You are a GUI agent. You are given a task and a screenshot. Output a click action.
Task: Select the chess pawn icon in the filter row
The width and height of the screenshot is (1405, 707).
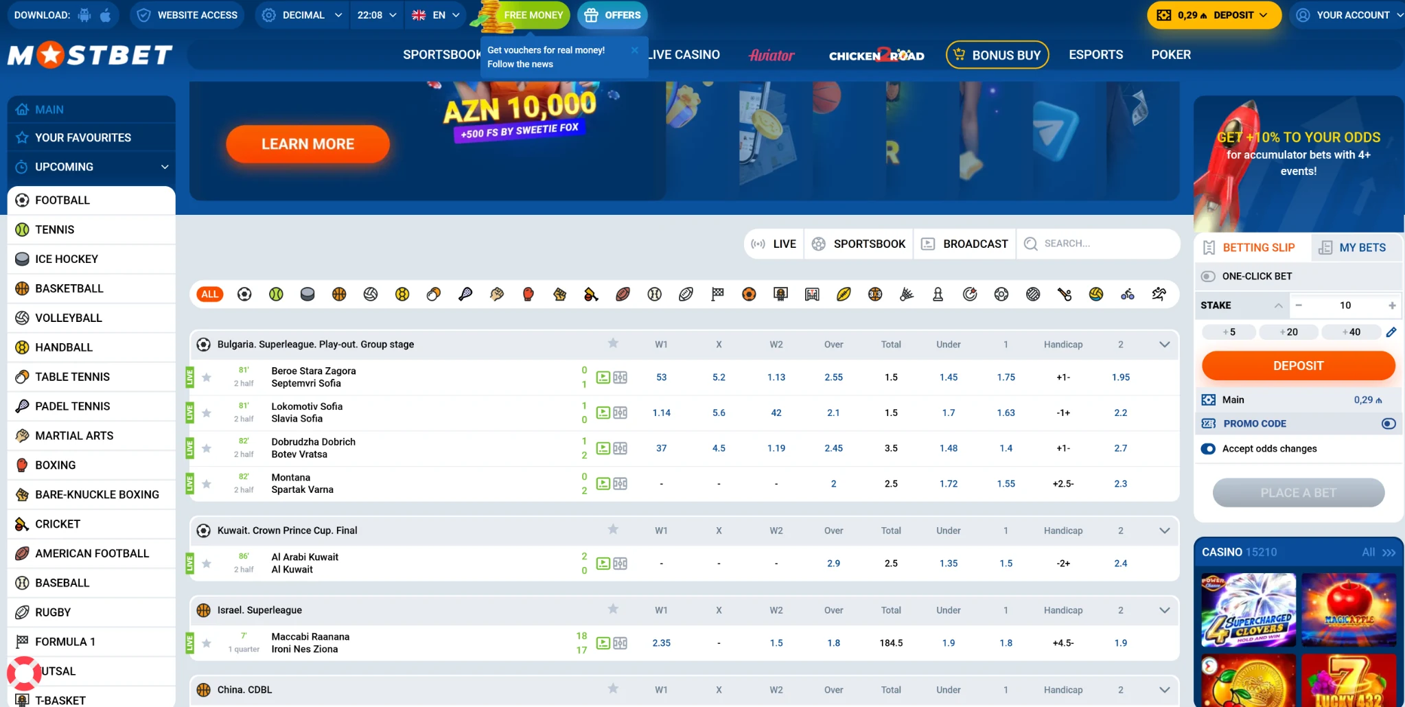coord(938,294)
